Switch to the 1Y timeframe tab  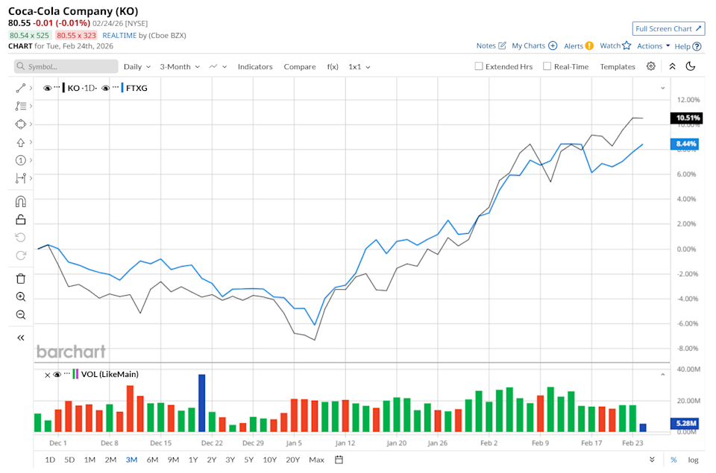[192, 460]
